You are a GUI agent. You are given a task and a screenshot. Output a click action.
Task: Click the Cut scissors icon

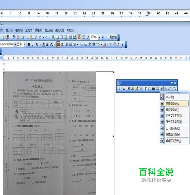pos(23,37)
